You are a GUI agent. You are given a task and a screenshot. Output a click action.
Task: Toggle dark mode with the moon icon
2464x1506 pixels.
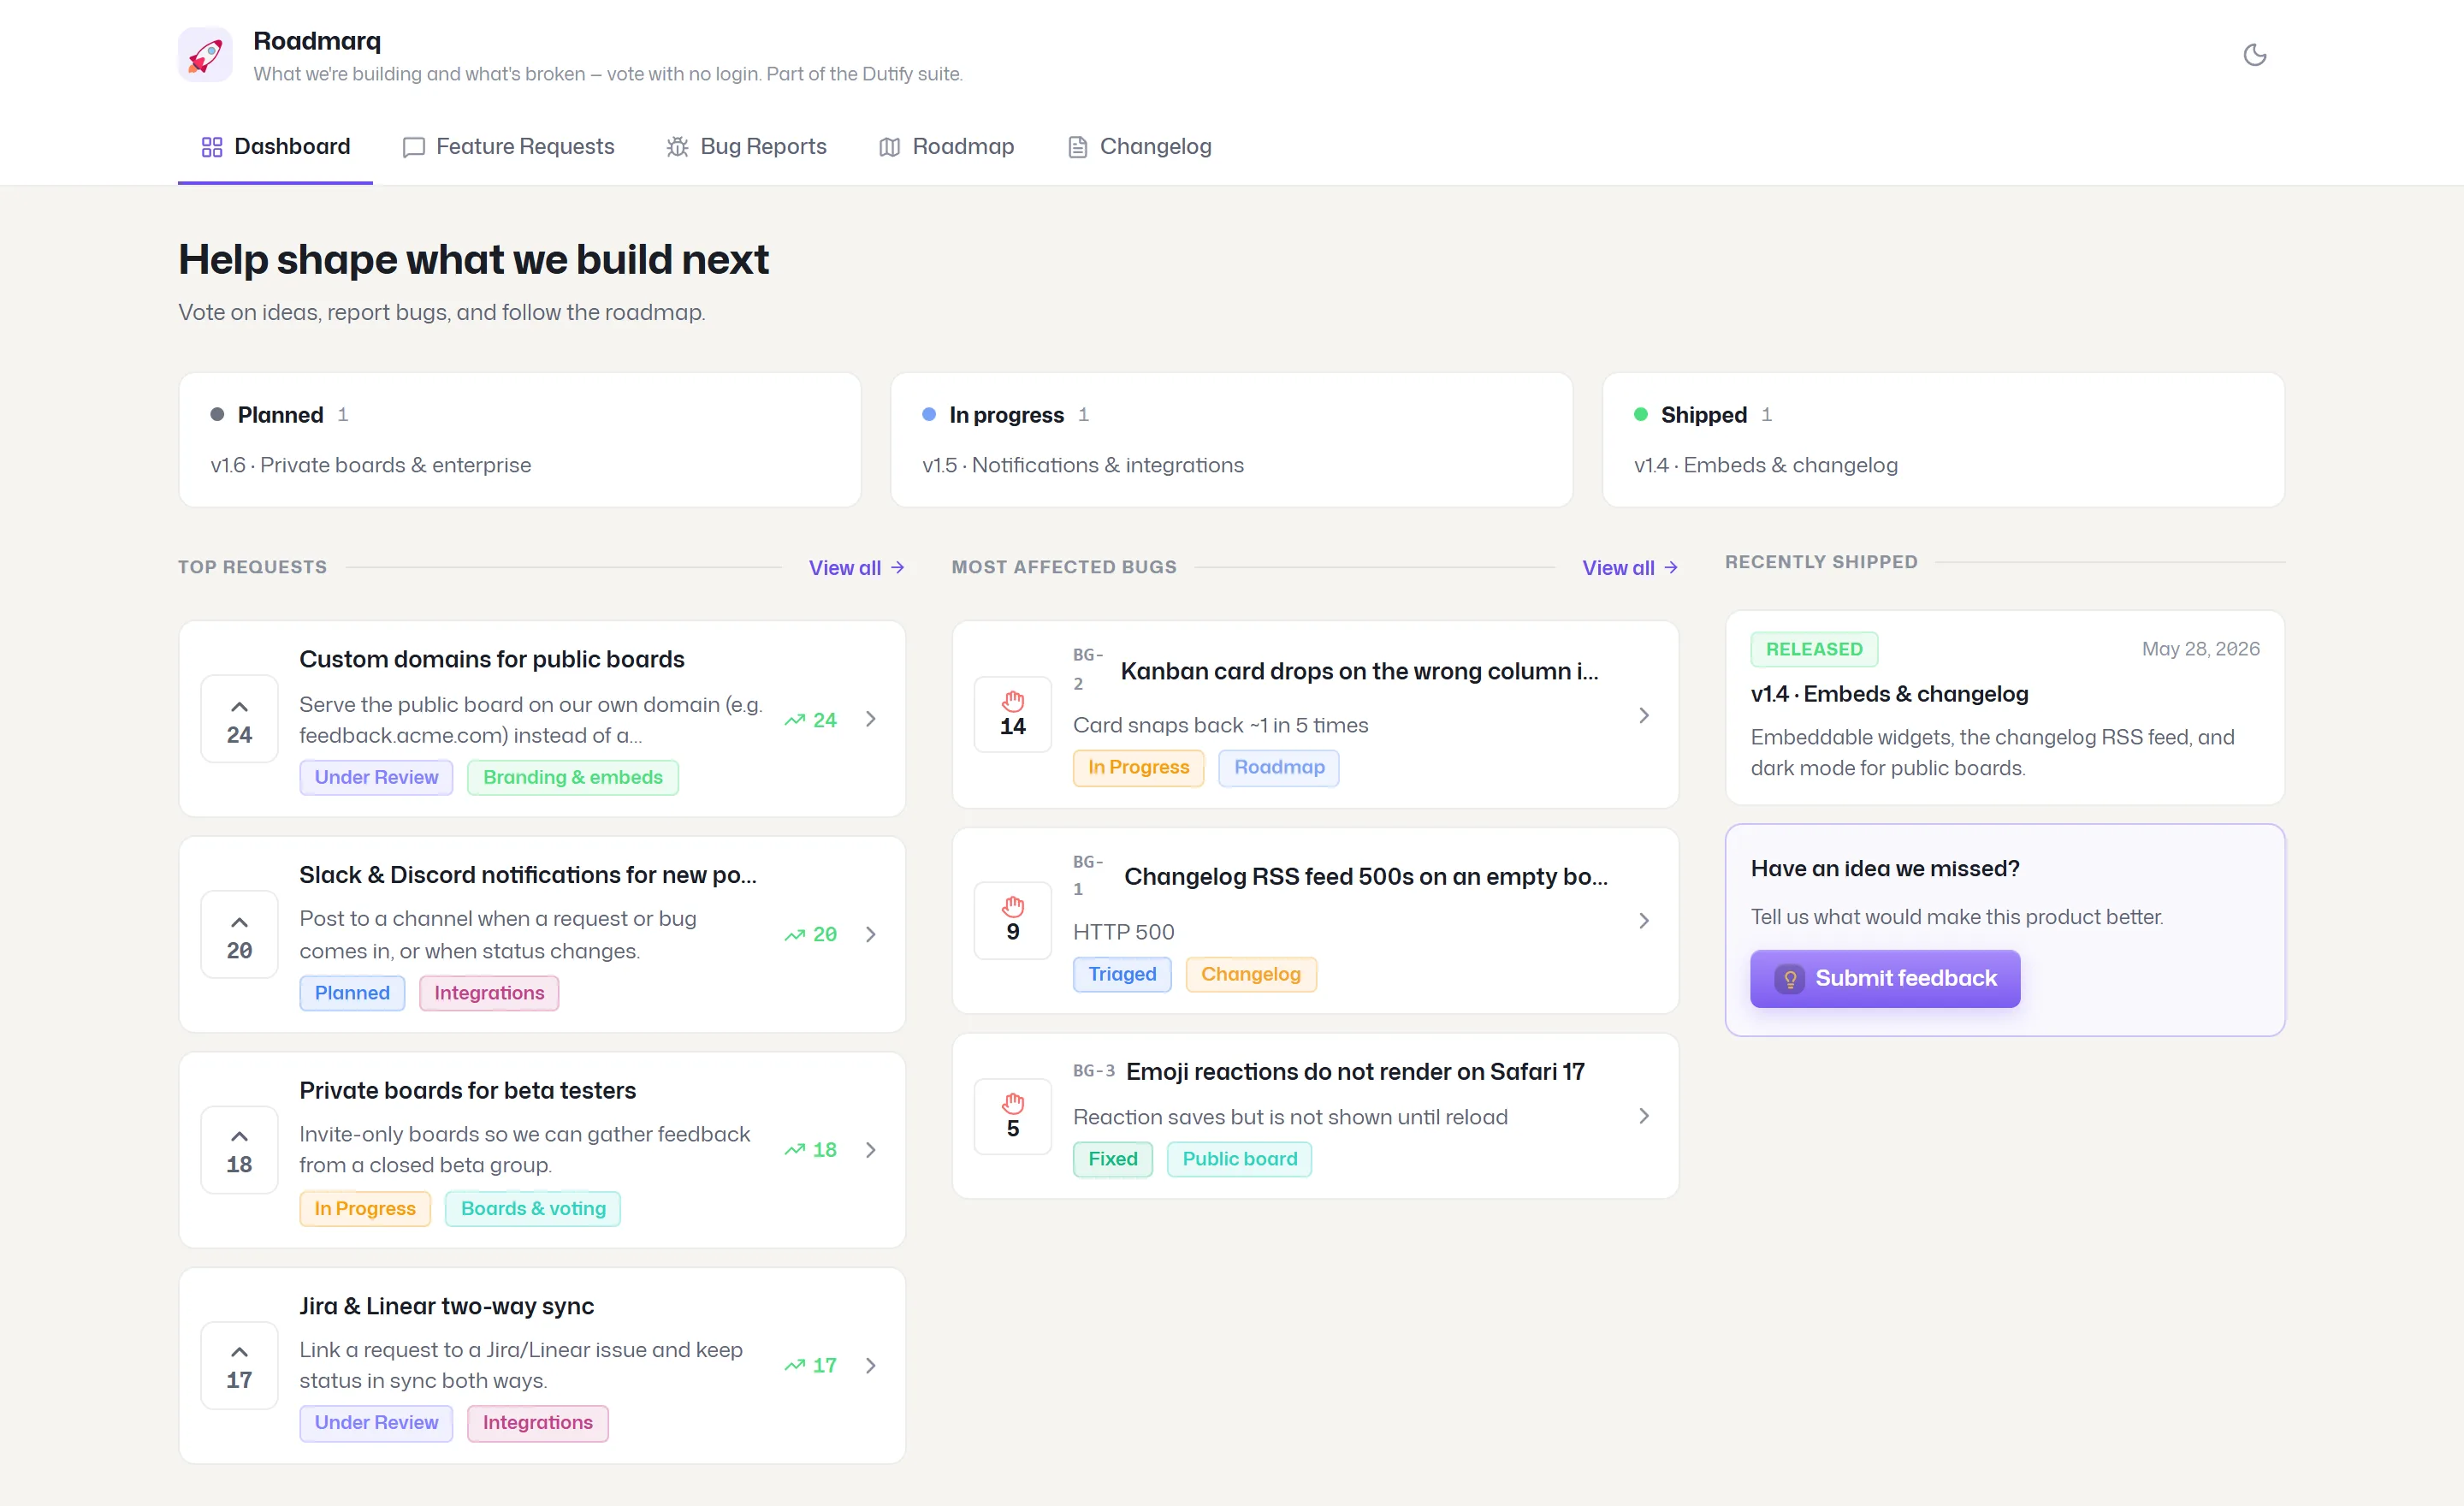[x=2255, y=55]
